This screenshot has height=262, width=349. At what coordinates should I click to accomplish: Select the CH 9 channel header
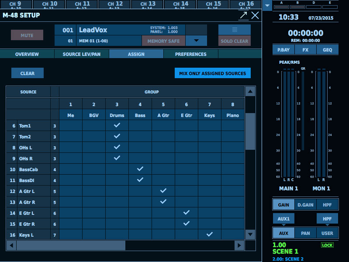pyautogui.click(x=16, y=4)
